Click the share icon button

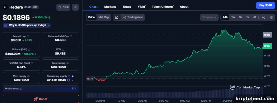click(x=75, y=7)
